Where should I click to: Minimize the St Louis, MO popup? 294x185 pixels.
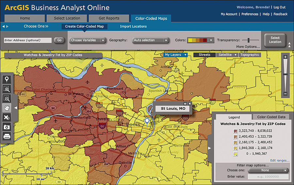click(x=185, y=104)
